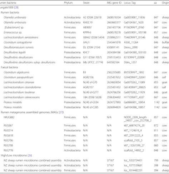
Task: Select Lachnoclostridium aerotolerans name
Action: pyautogui.click(x=21, y=38)
